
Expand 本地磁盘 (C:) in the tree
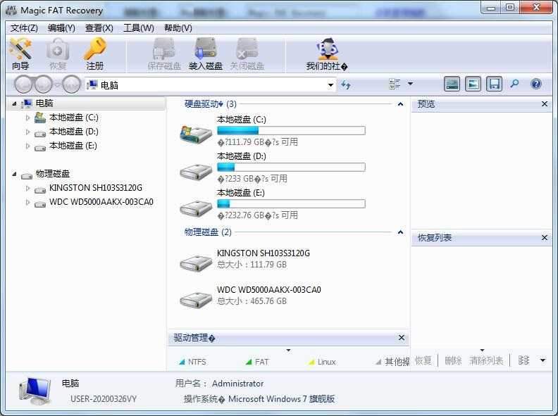(x=28, y=118)
